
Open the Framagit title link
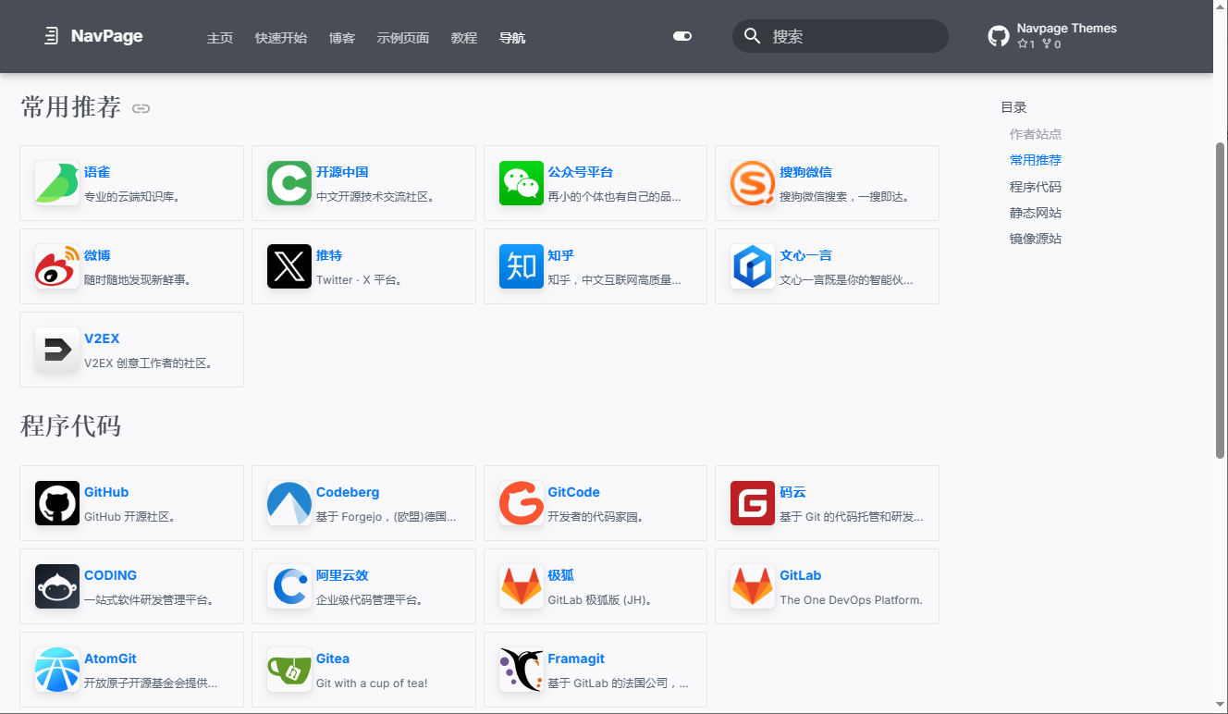pos(576,659)
